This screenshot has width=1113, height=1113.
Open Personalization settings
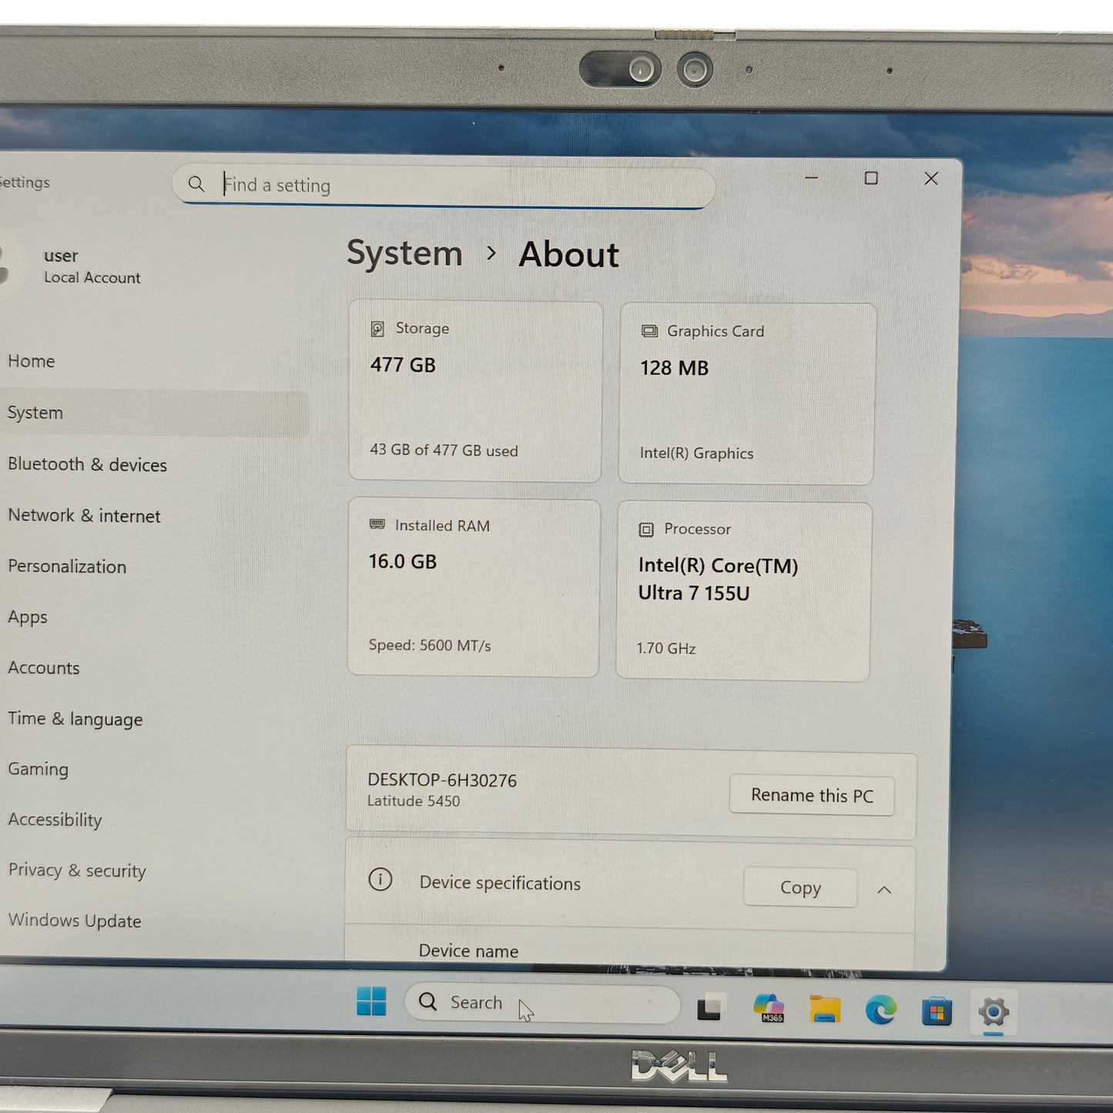(x=67, y=566)
